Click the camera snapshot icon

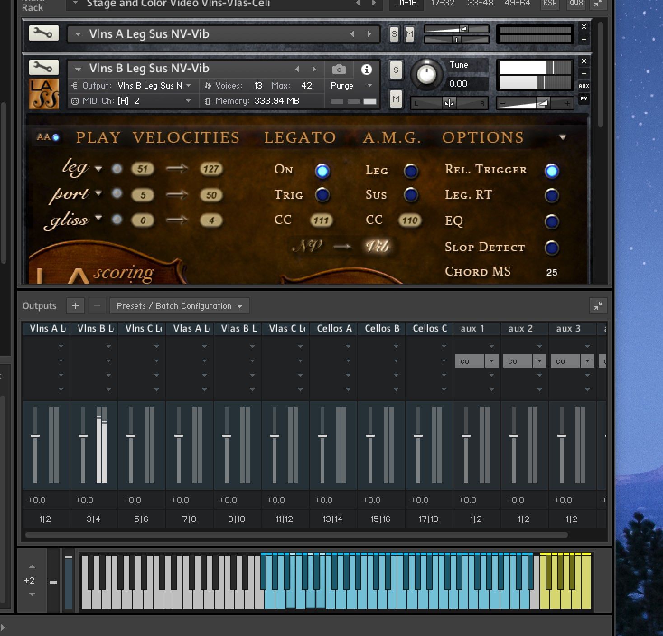point(339,69)
